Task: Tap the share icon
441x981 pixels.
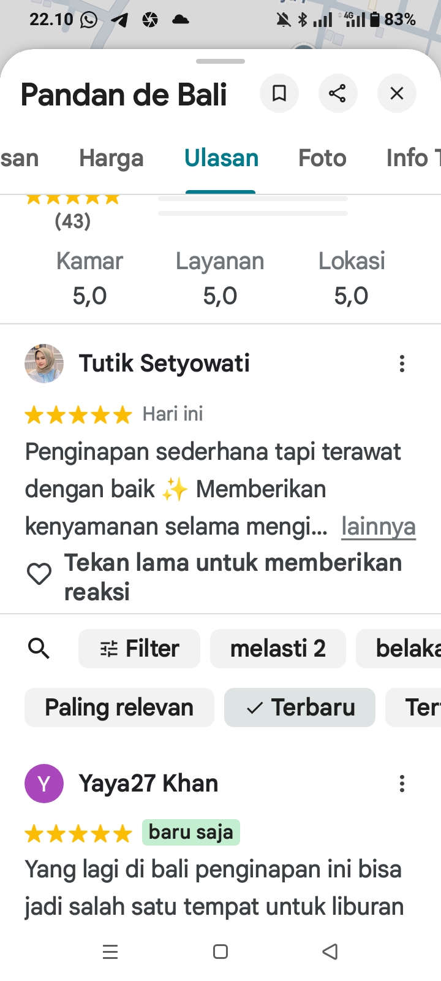Action: coord(337,93)
